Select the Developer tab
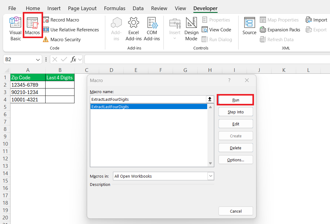 point(205,8)
